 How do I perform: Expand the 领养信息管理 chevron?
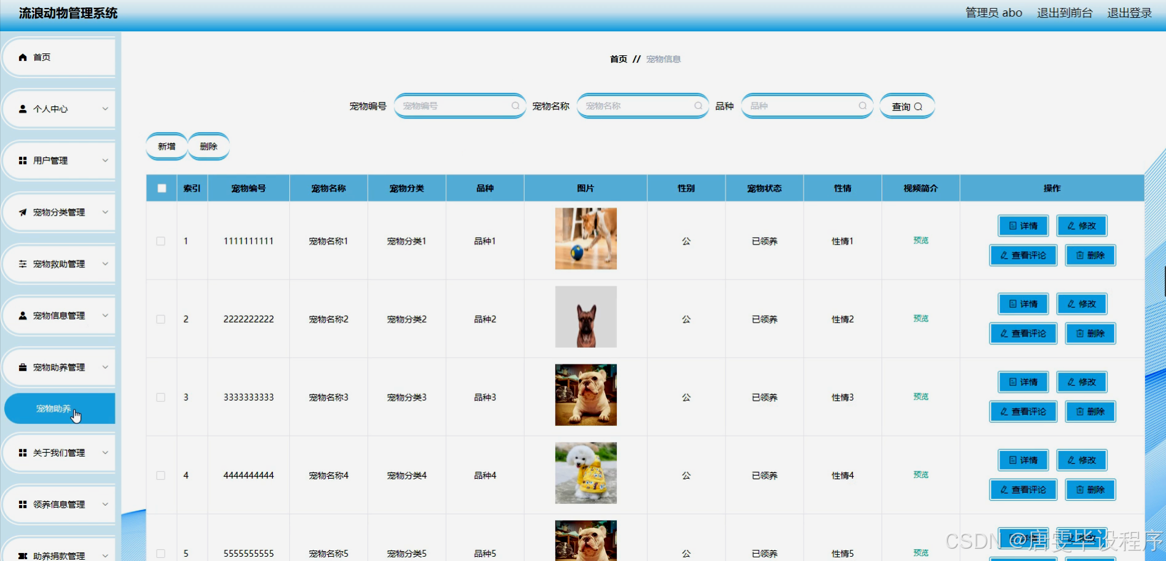coord(105,504)
